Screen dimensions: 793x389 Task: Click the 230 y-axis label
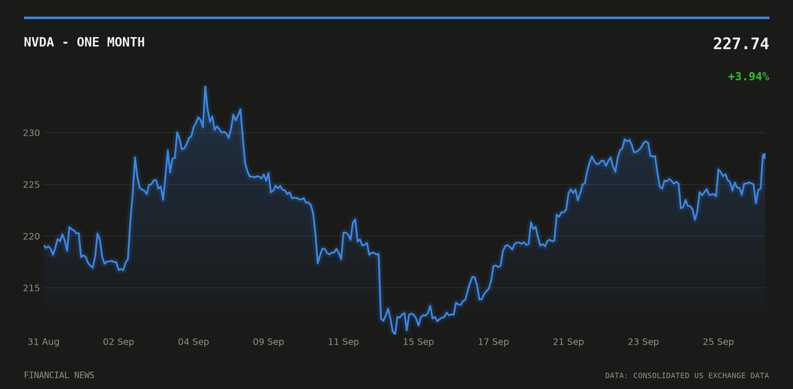pos(31,133)
